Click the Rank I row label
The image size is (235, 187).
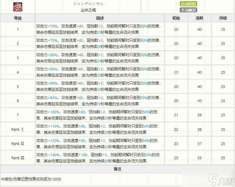(x=17, y=129)
